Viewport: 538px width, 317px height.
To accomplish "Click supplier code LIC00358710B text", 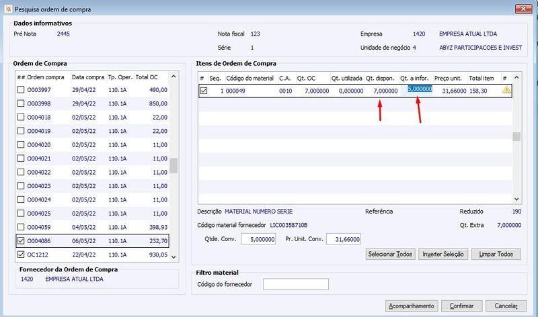I will pos(289,225).
